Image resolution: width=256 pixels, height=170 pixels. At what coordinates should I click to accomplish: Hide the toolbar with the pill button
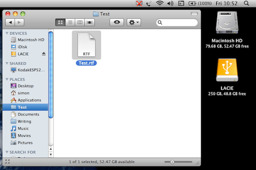point(194,14)
